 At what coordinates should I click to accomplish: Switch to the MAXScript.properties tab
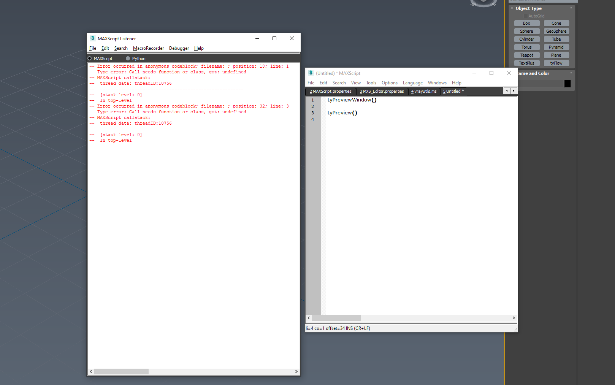[x=331, y=91]
